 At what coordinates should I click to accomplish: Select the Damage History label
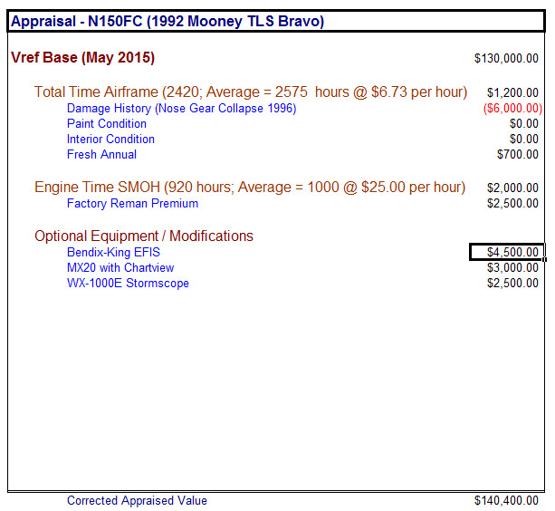[181, 109]
